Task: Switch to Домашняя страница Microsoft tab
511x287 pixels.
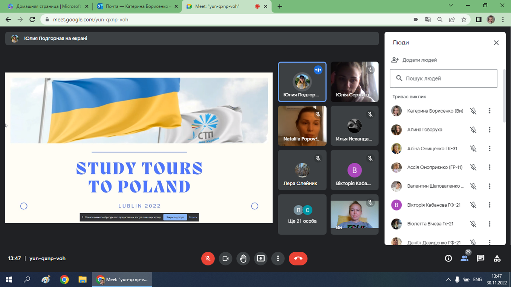Action: pyautogui.click(x=47, y=6)
